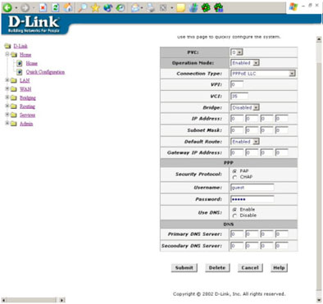Screen dimensions: 323x304
Task: Open the Home sub-page link
Action: point(32,63)
